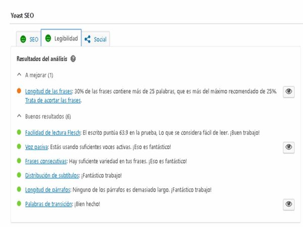303x227 pixels.
Task: Toggle eye highlight for Palabras de transición
Action: pyautogui.click(x=288, y=204)
